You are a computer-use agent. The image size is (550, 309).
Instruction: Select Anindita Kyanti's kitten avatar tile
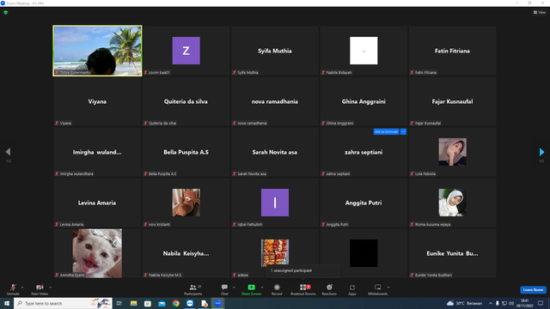point(97,253)
